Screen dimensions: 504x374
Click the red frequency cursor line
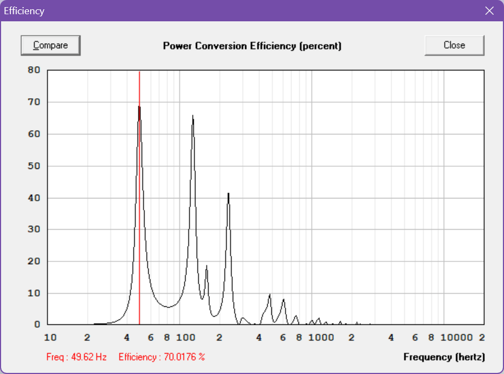[x=139, y=197]
